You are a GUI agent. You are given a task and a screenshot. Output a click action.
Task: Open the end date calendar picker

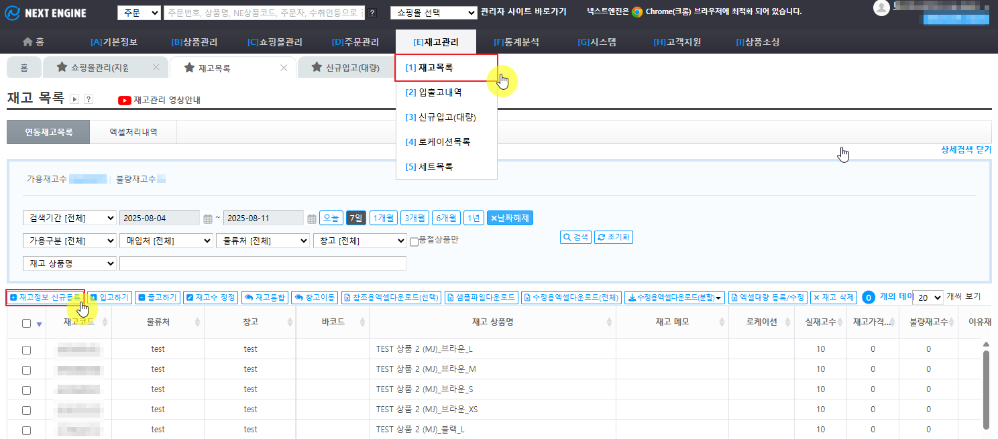(312, 218)
